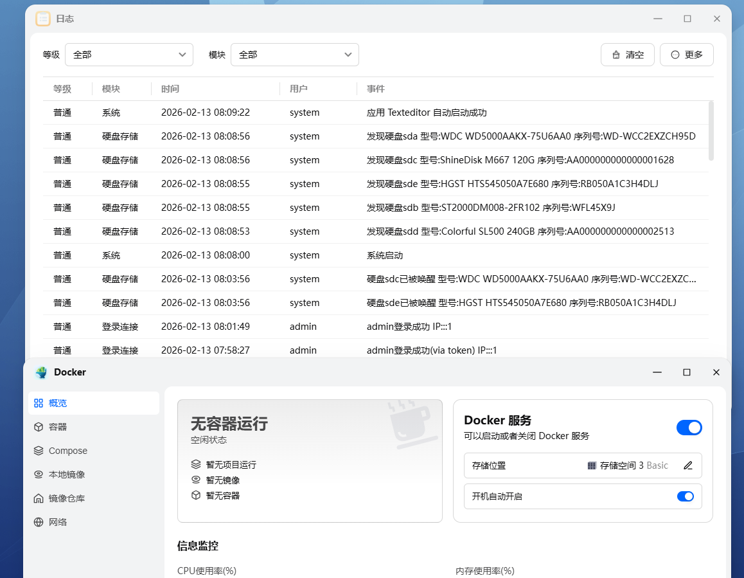
Task: Open the 更多 more options button
Action: 686,55
